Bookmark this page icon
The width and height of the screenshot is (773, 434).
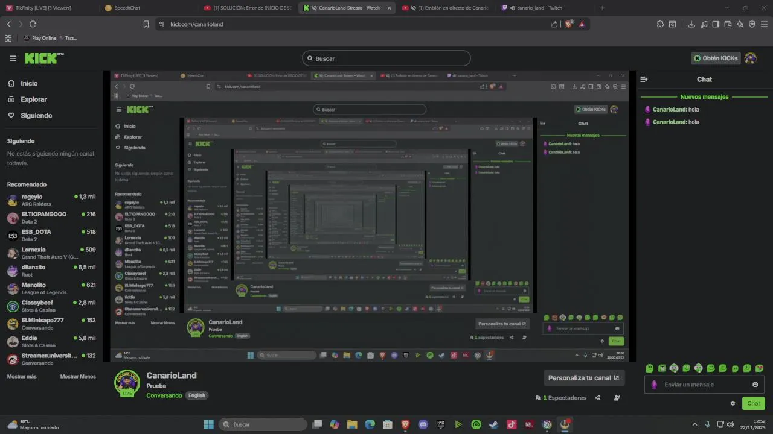point(146,24)
